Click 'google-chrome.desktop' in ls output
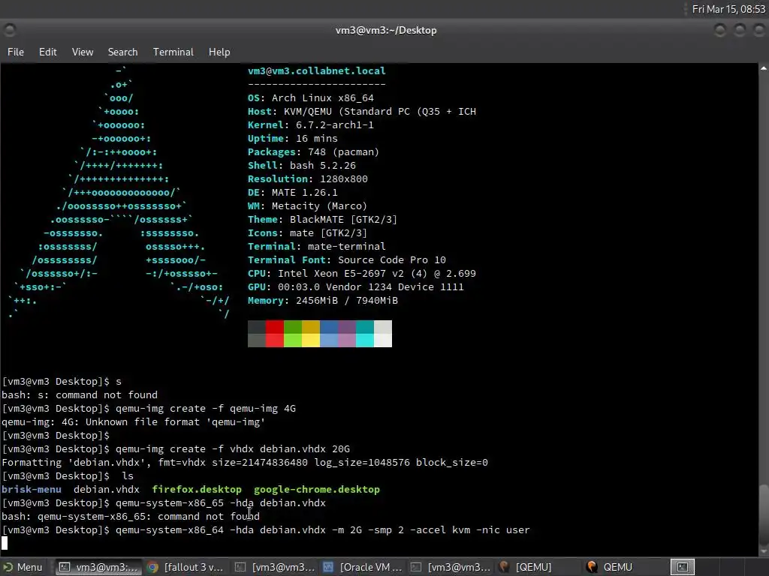The height and width of the screenshot is (576, 769). [317, 490]
